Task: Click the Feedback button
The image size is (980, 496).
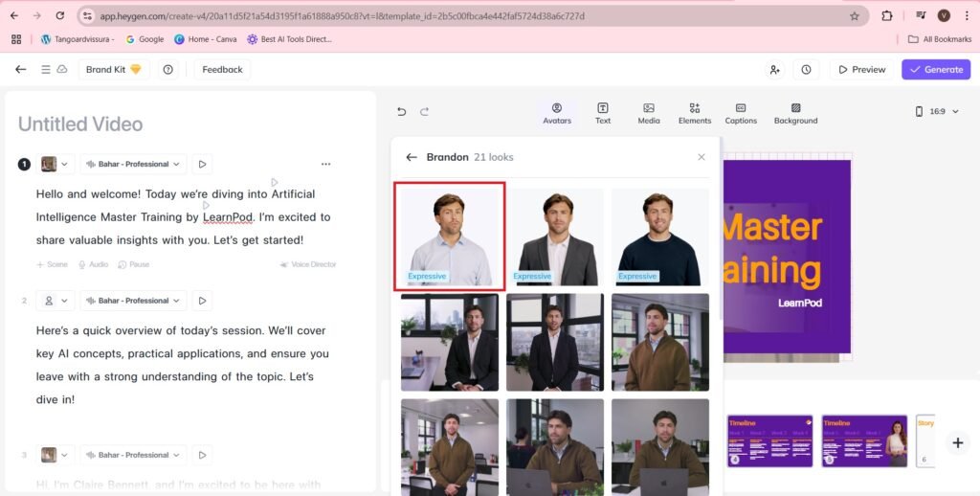Action: pyautogui.click(x=222, y=70)
